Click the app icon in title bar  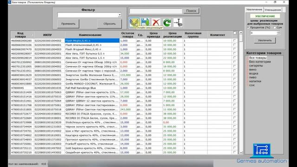(10, 2)
